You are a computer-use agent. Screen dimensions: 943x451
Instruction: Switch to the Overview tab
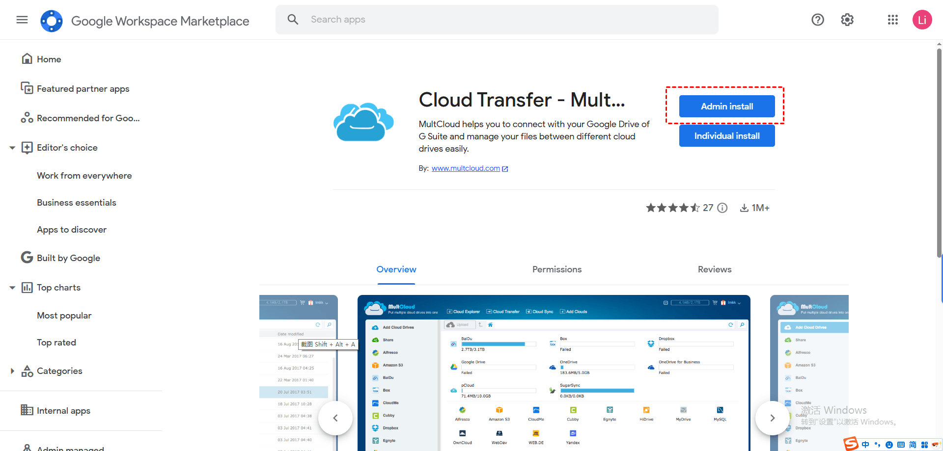click(396, 269)
